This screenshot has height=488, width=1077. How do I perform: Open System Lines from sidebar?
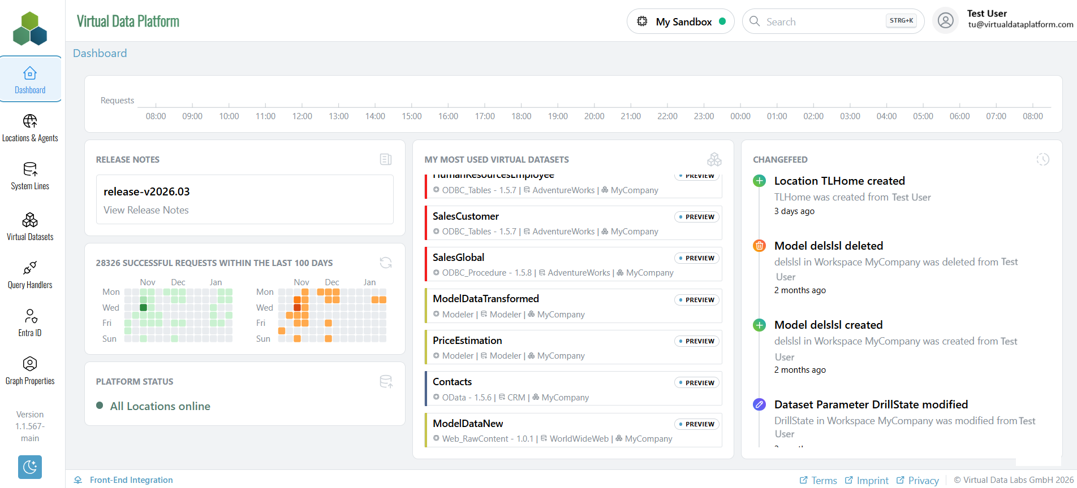click(x=30, y=176)
